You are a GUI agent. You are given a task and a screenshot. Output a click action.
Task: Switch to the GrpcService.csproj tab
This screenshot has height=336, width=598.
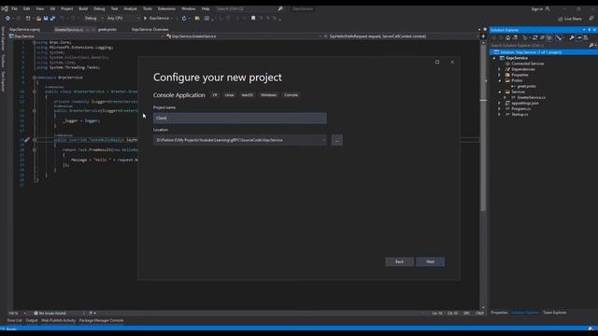coord(25,29)
